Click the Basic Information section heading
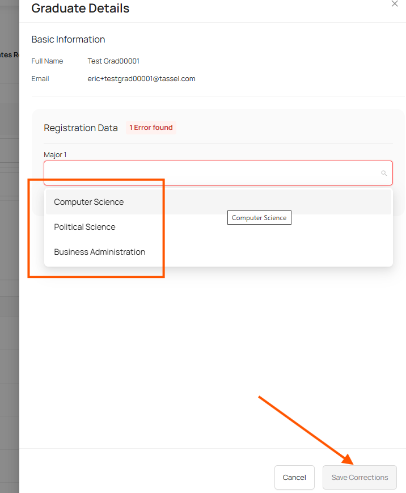 point(68,40)
